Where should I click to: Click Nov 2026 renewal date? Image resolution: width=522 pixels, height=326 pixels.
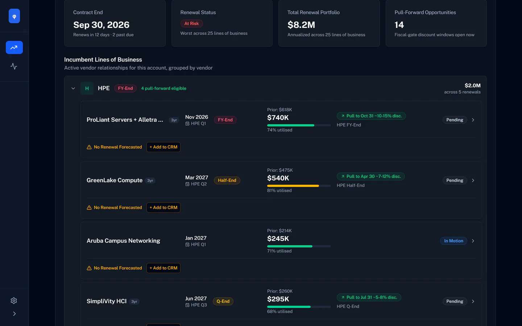(x=197, y=117)
